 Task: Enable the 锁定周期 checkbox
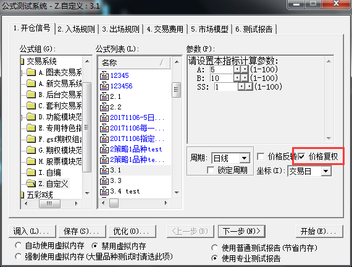pos(211,170)
